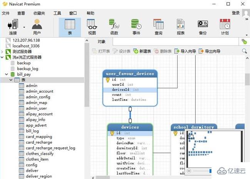Open the 查询 query section
This screenshot has width=250, height=179.
tap(158, 27)
